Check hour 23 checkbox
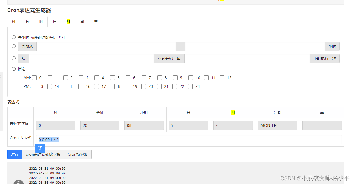354x184 pixels. click(x=190, y=86)
